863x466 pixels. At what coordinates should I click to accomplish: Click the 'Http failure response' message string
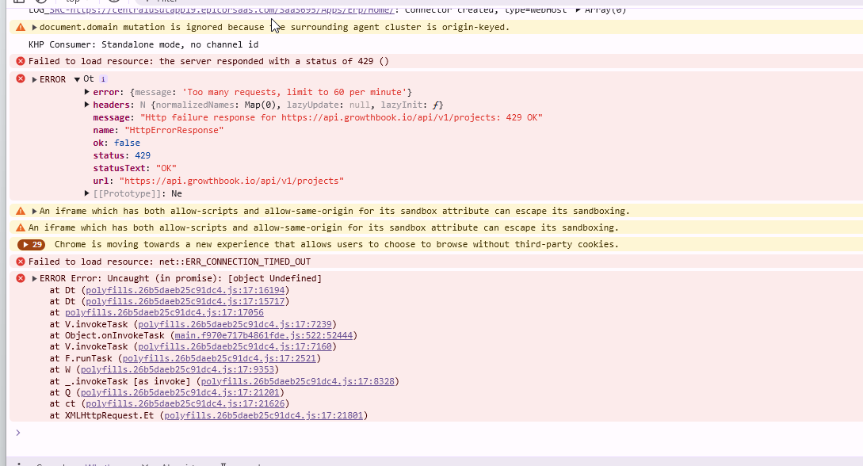click(342, 117)
